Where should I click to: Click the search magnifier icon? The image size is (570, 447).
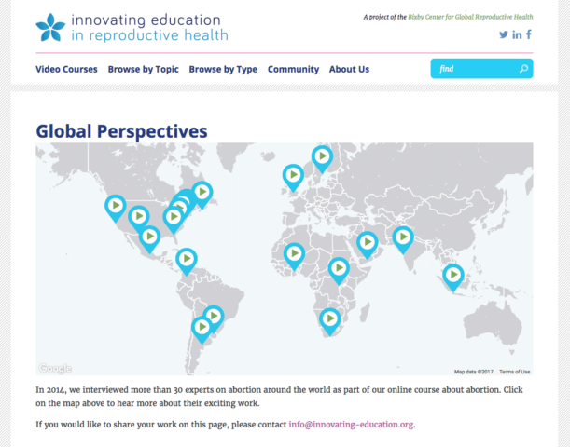pos(524,69)
